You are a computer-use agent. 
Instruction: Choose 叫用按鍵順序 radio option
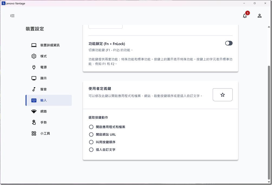[x=91, y=142]
